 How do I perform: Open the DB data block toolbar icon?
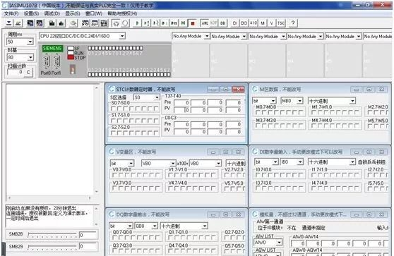pos(222,23)
